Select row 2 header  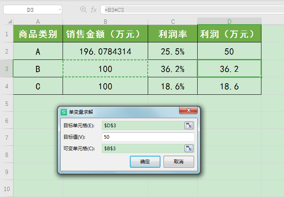7,51
